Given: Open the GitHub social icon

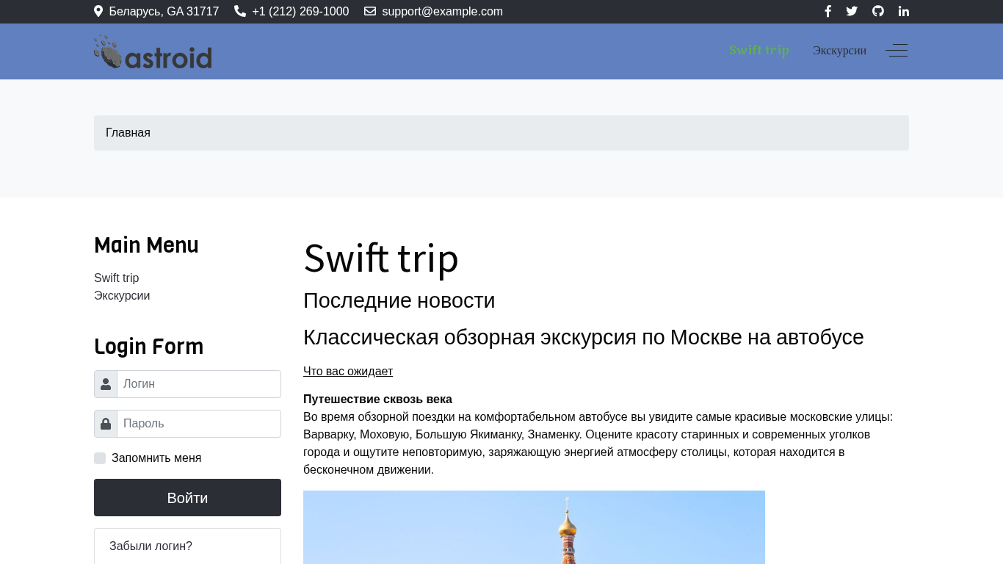Looking at the screenshot, I should pyautogui.click(x=877, y=11).
